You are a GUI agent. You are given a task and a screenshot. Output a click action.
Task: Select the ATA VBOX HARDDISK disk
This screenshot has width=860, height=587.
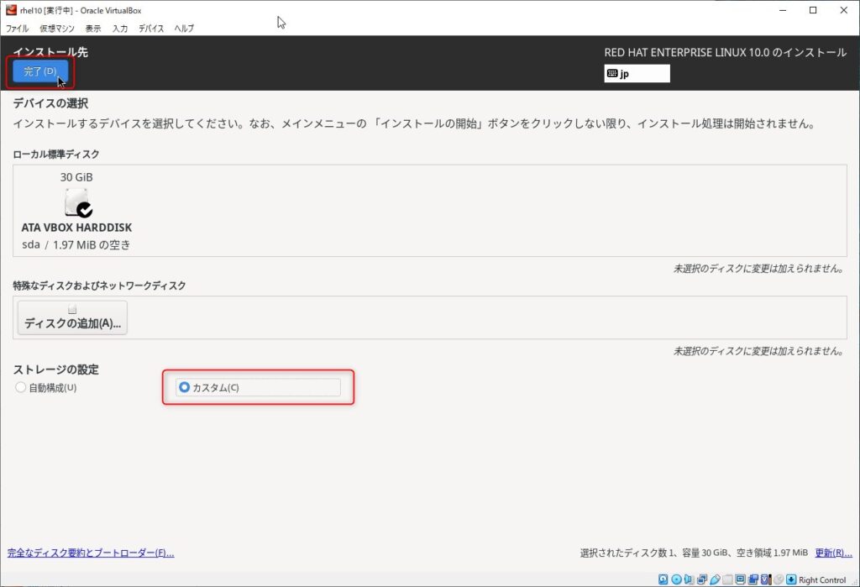pyautogui.click(x=76, y=212)
